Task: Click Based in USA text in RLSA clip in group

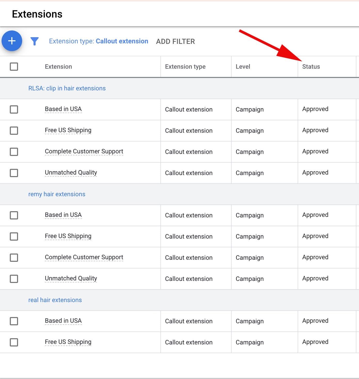Action: click(x=63, y=109)
